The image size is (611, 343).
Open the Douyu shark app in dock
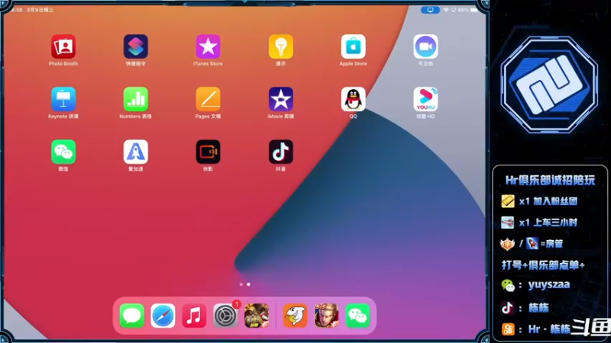coord(295,316)
